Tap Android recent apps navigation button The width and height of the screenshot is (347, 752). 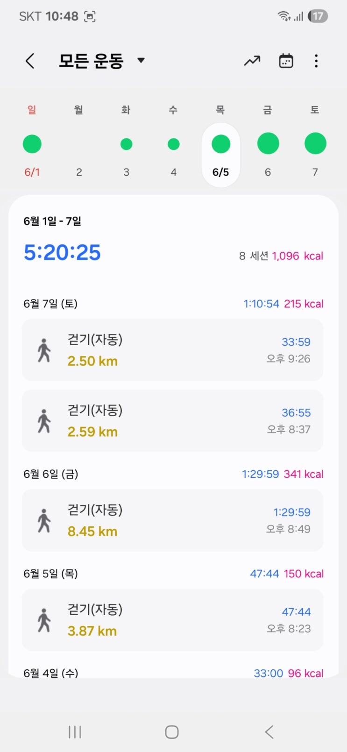point(75,732)
